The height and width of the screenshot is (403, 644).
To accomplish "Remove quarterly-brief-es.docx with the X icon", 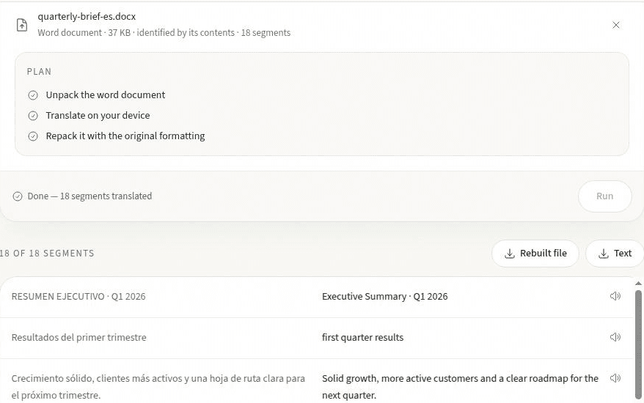I will pos(615,25).
